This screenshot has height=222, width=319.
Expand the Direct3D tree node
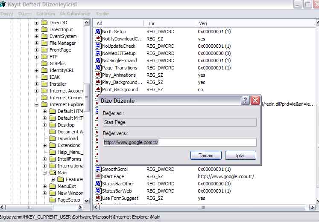tap(36, 23)
